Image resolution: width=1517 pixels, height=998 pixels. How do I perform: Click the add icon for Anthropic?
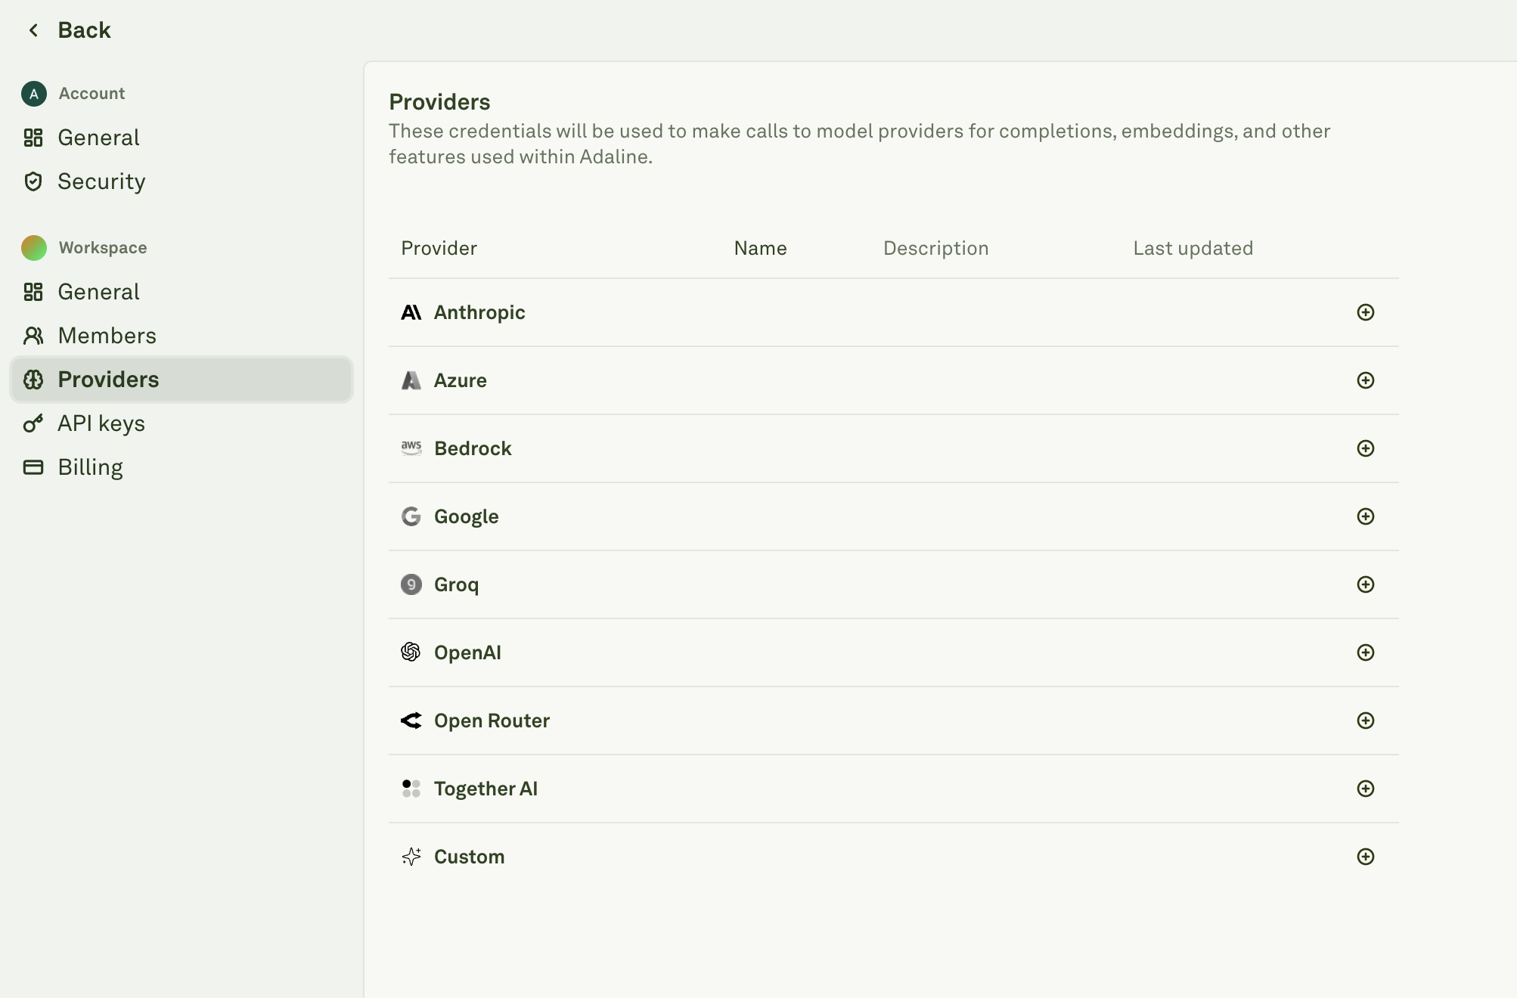click(x=1365, y=312)
